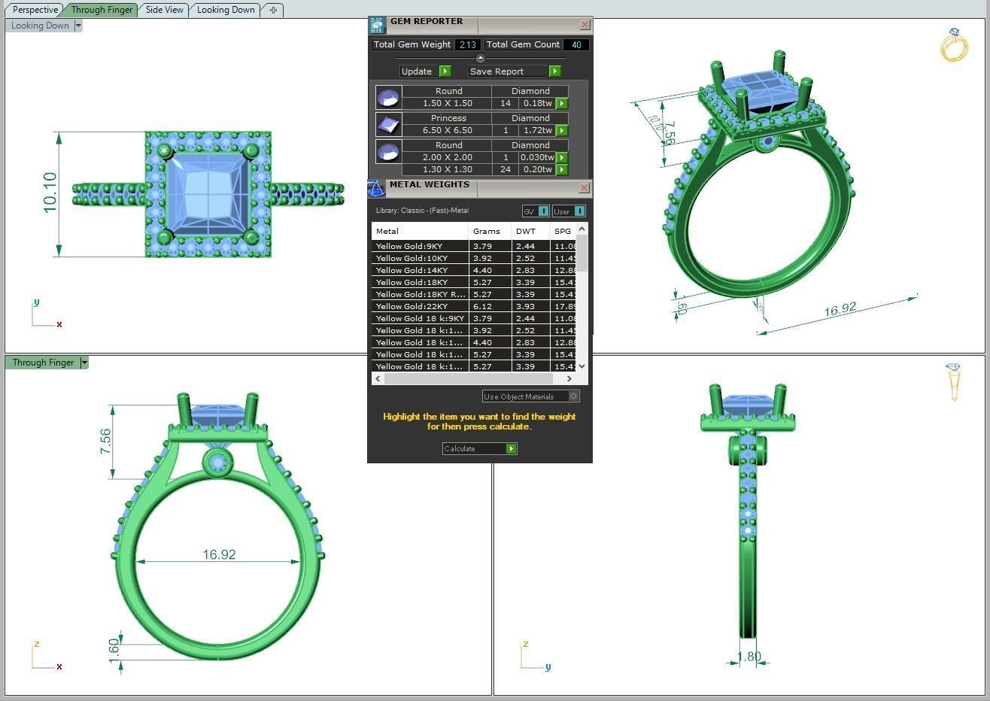Switch to the Side View tab
990x701 pixels.
point(164,10)
